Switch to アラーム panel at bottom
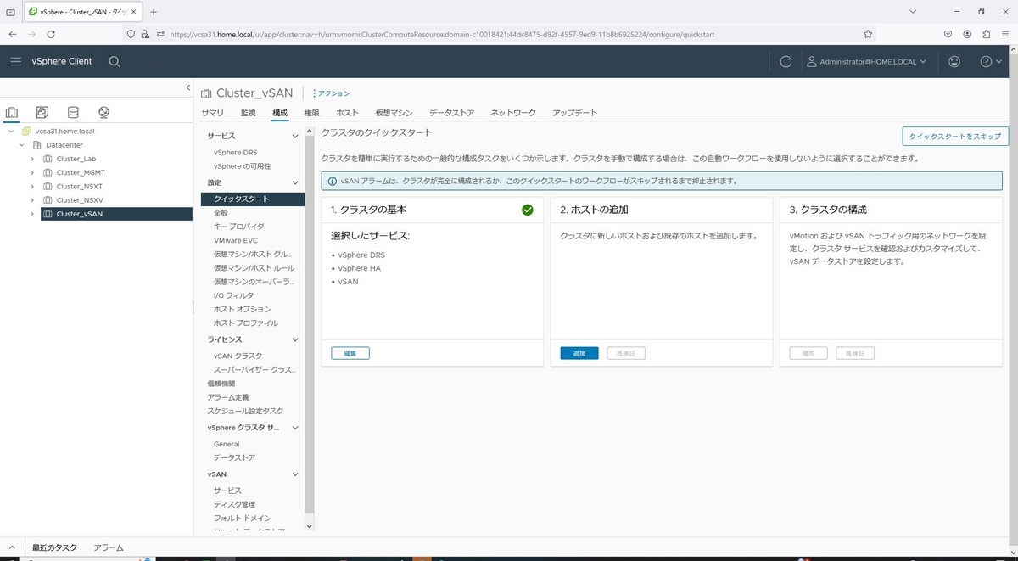This screenshot has height=561, width=1018. (x=109, y=548)
